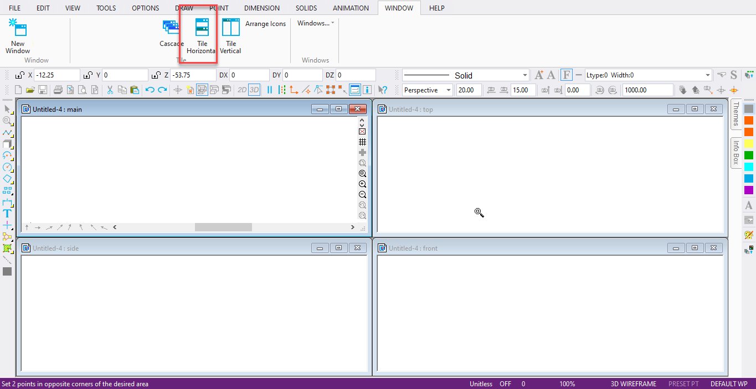Cascade the open windows

[x=171, y=33]
